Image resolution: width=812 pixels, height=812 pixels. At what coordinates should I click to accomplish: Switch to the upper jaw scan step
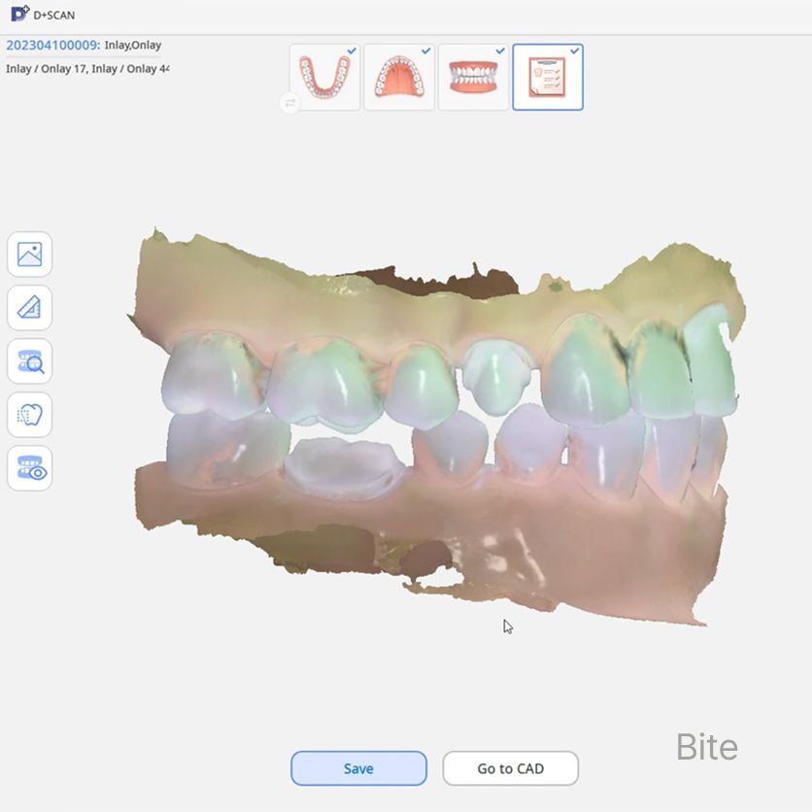(x=399, y=78)
